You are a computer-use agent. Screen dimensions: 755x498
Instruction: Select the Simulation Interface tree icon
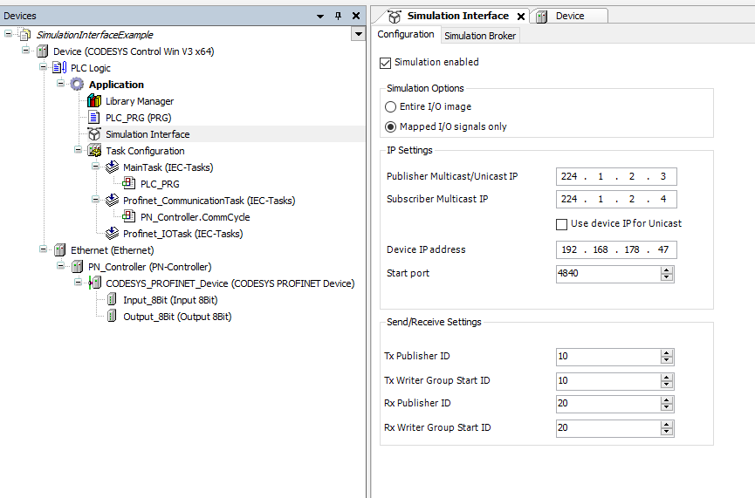point(94,134)
